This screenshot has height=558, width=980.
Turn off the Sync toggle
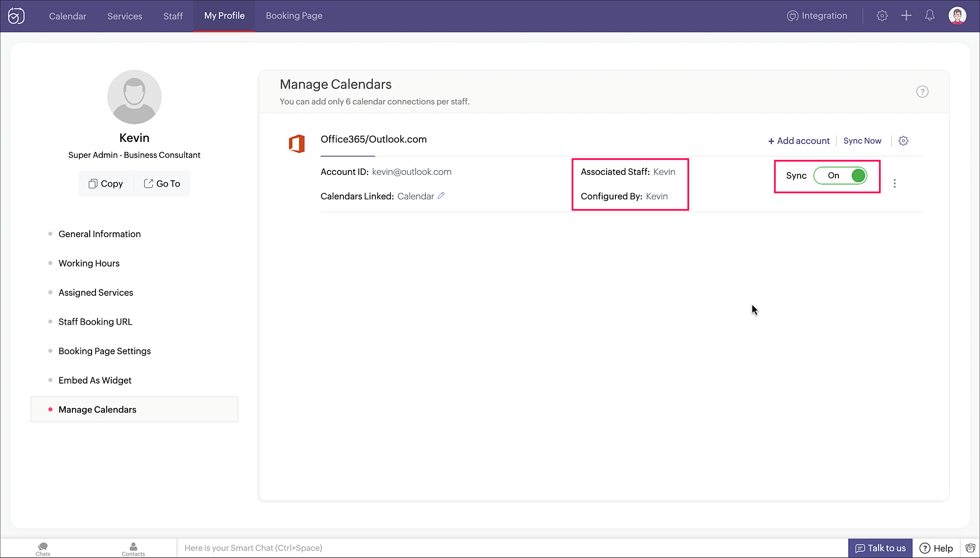click(x=840, y=176)
